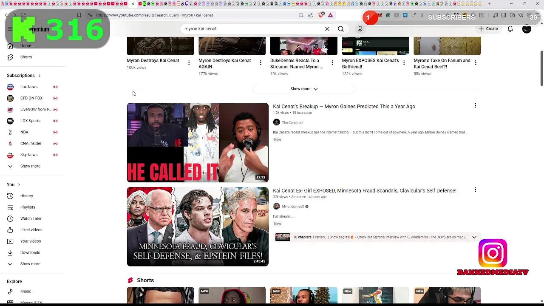544x306 pixels.
Task: Open Kai Cenat's Breakup video title
Action: coord(344,107)
